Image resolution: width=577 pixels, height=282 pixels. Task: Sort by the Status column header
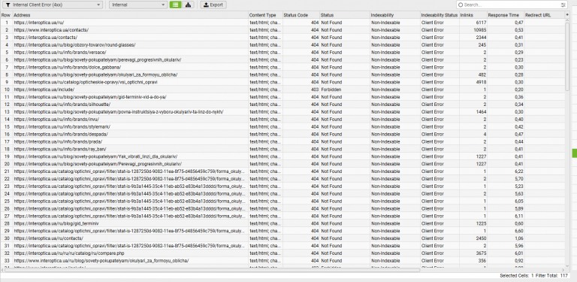[345, 15]
